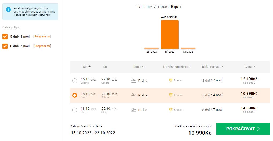The image size is (273, 141).
Task: Uncheck the 5 dní/ 4 nocí checkbox
Action: [5, 37]
